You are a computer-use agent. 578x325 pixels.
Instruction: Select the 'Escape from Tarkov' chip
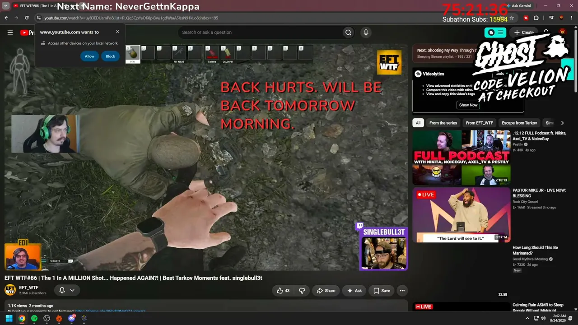519,123
